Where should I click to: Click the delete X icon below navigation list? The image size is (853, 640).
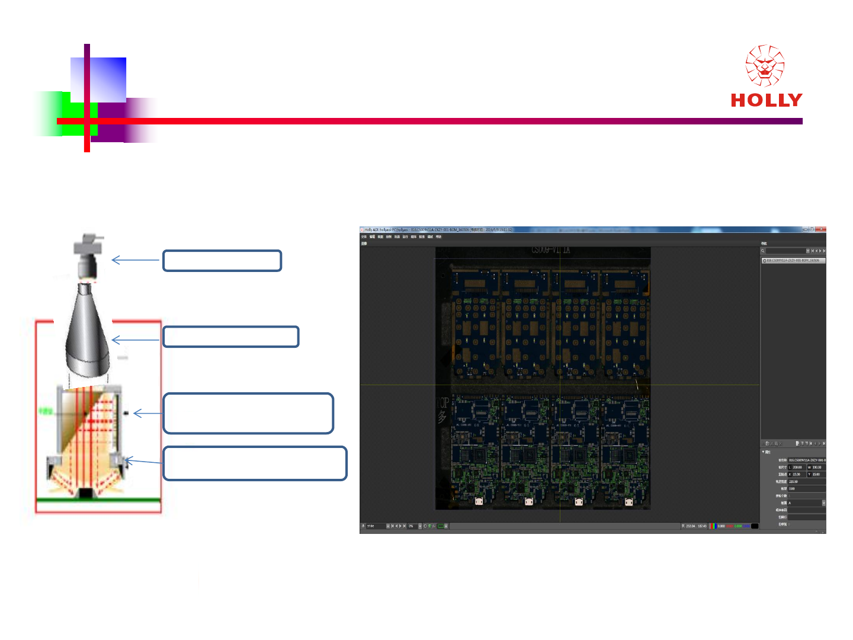pyautogui.click(x=781, y=444)
